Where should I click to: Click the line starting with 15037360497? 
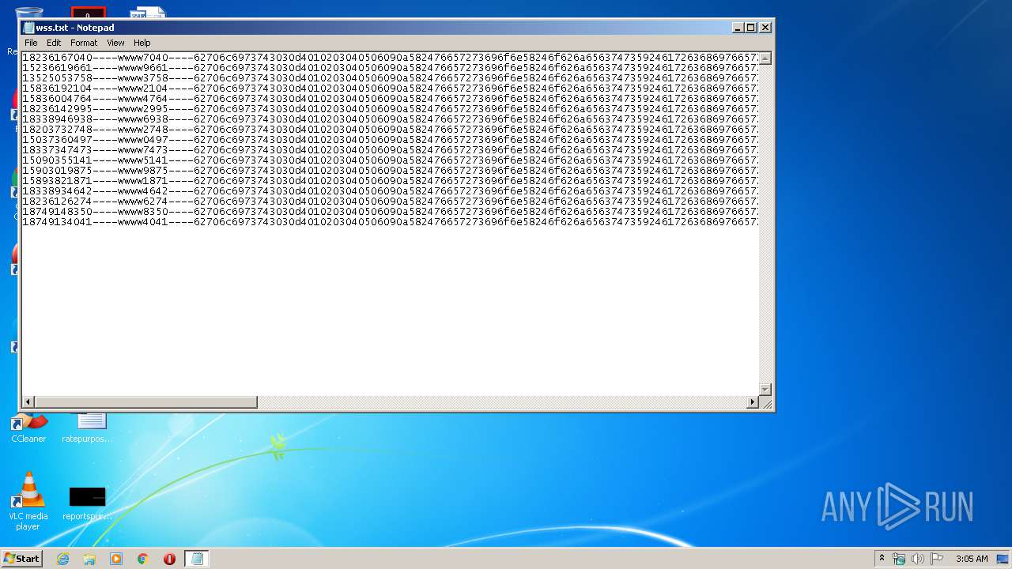tap(390, 140)
